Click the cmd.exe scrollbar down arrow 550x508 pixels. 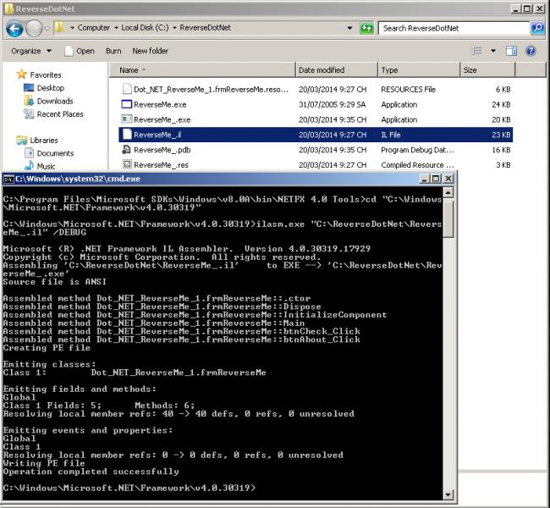448,495
